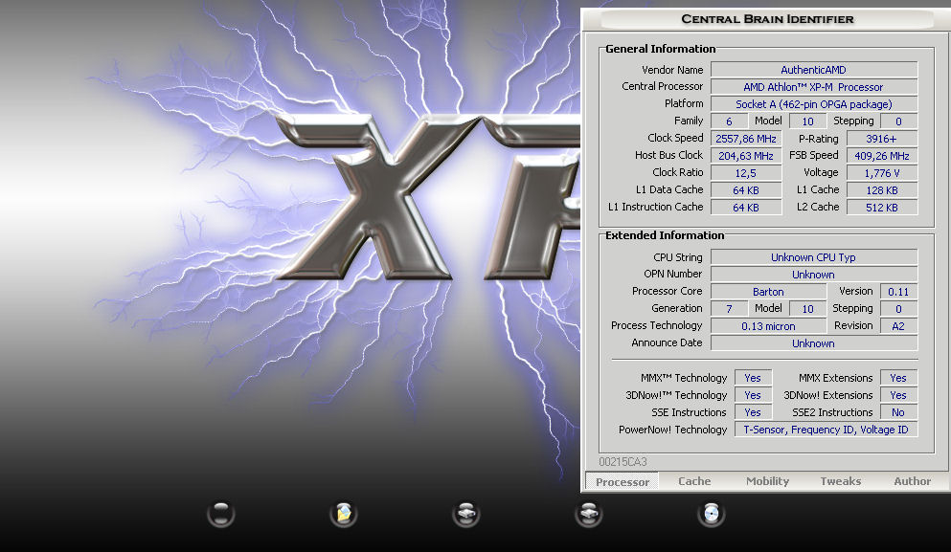
Task: Click the L1 Data Cache value
Action: (x=746, y=190)
